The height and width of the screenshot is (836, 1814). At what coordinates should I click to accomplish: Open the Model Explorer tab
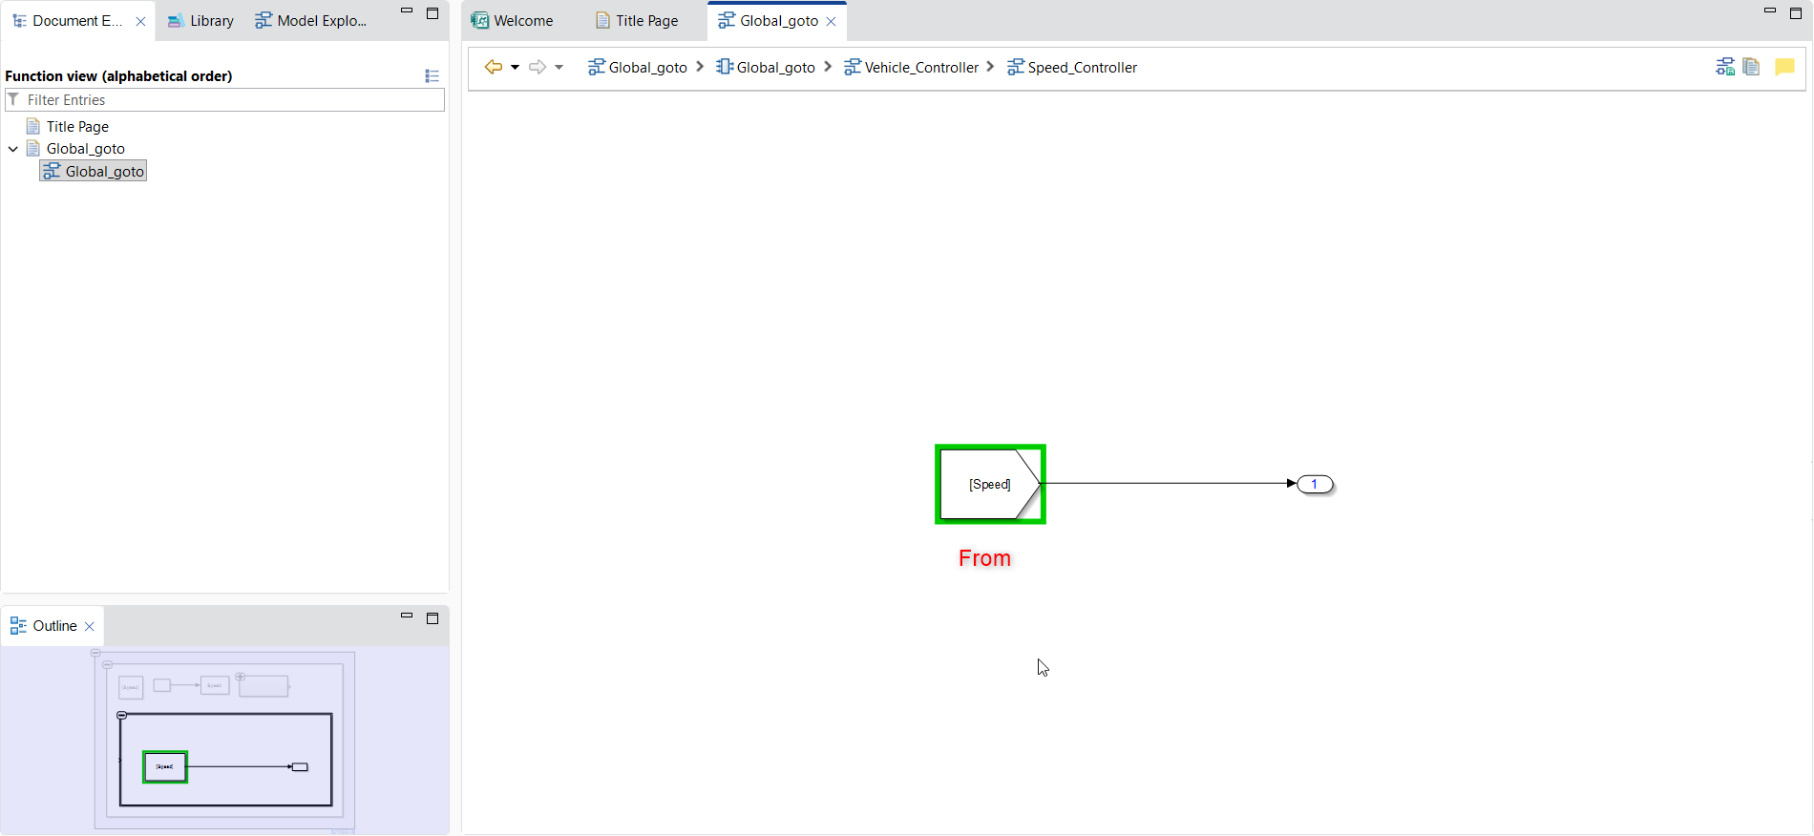point(311,21)
